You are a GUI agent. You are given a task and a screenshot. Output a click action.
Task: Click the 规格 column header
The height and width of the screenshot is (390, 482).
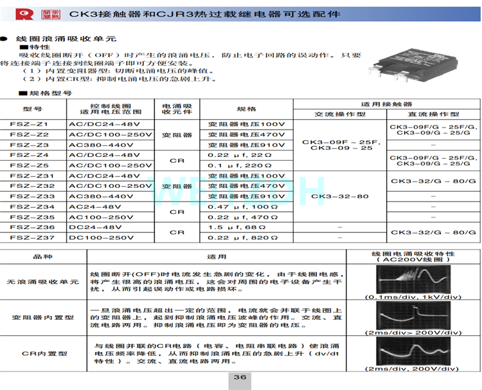(246, 109)
